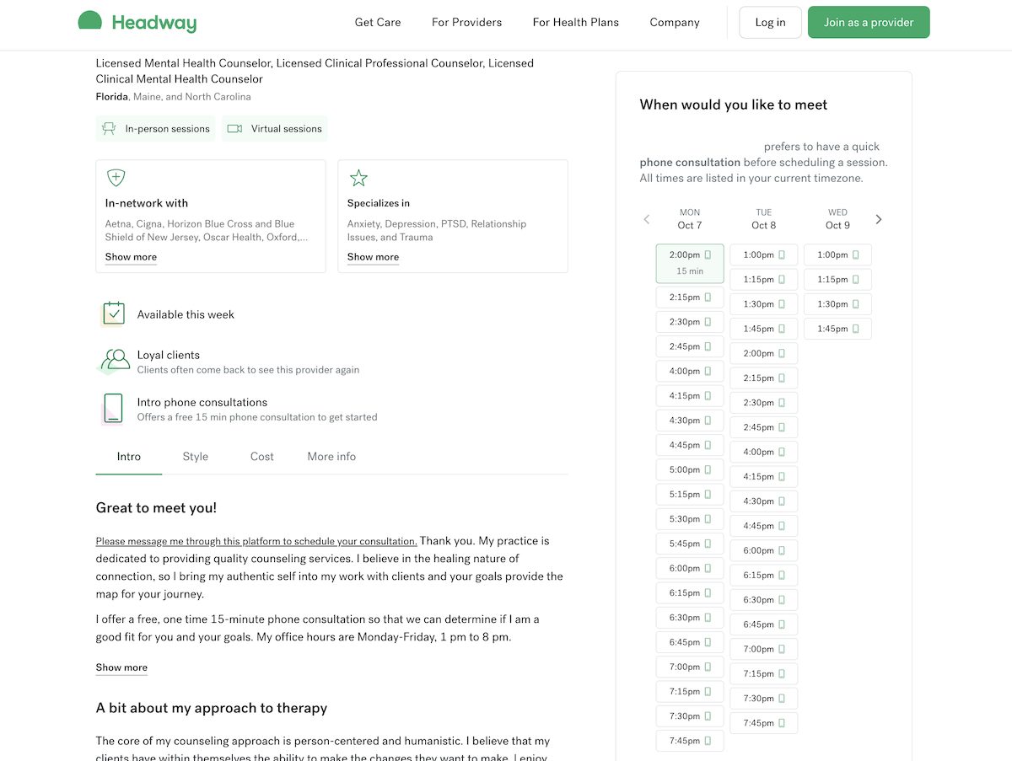Click the Intro phone consultations phone icon
This screenshot has width=1012, height=761.
(113, 409)
